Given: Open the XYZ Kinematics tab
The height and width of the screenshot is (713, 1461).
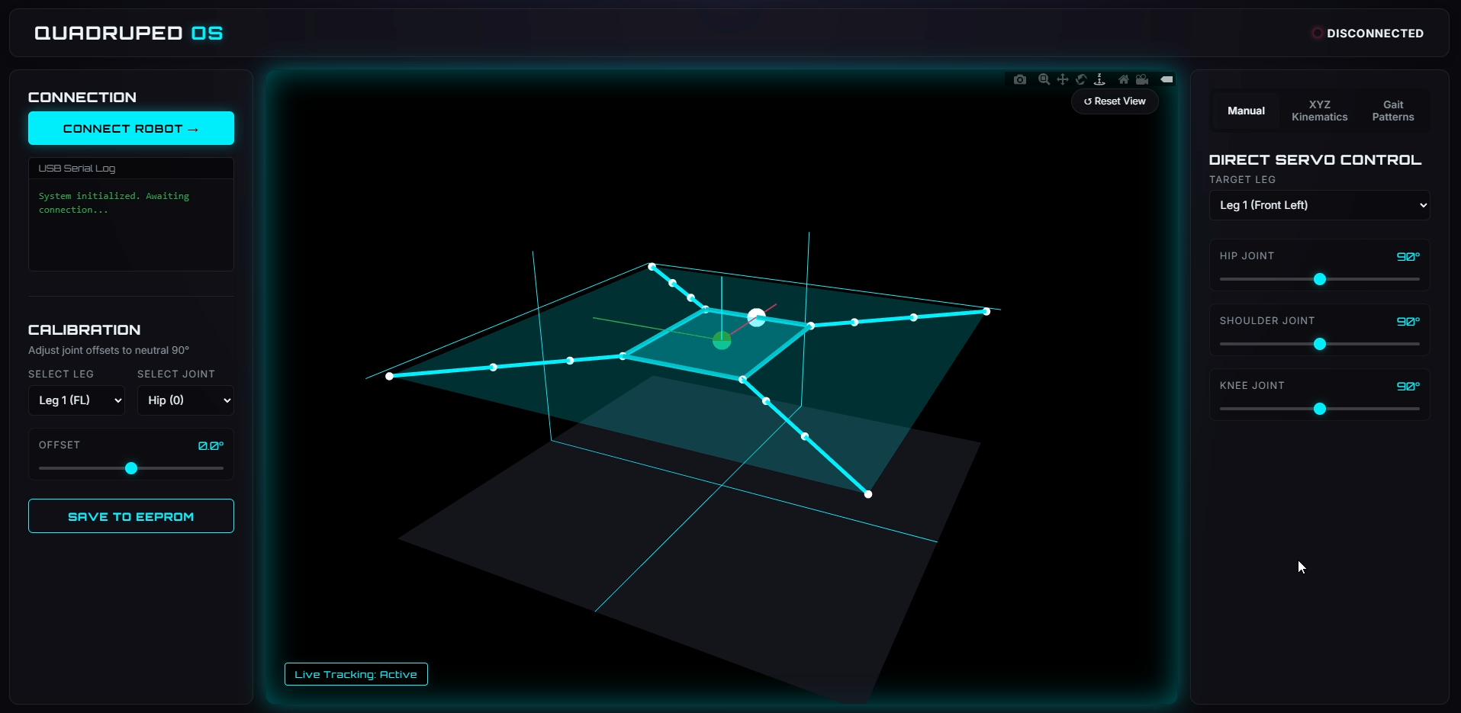Looking at the screenshot, I should (x=1319, y=111).
